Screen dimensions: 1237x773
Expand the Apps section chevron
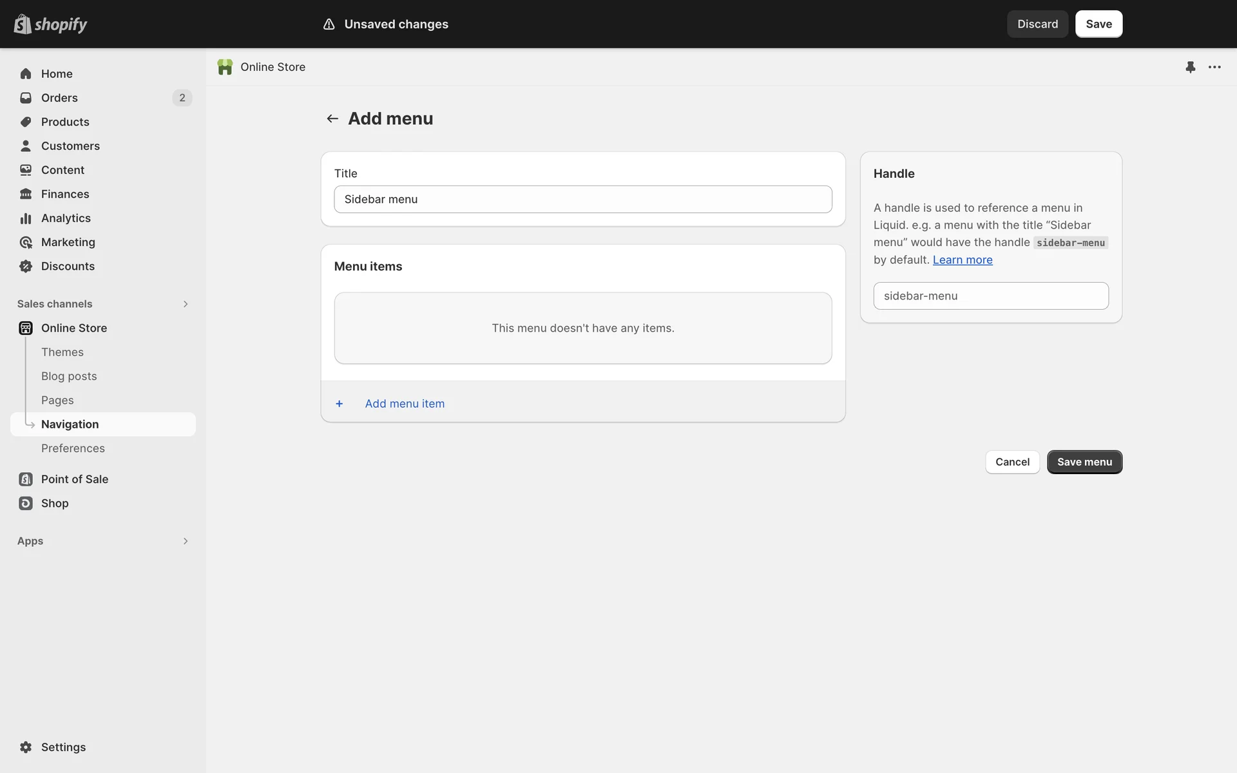point(186,541)
